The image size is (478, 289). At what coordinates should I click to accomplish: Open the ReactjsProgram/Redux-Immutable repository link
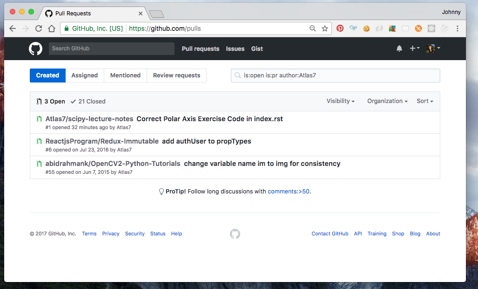coord(102,141)
